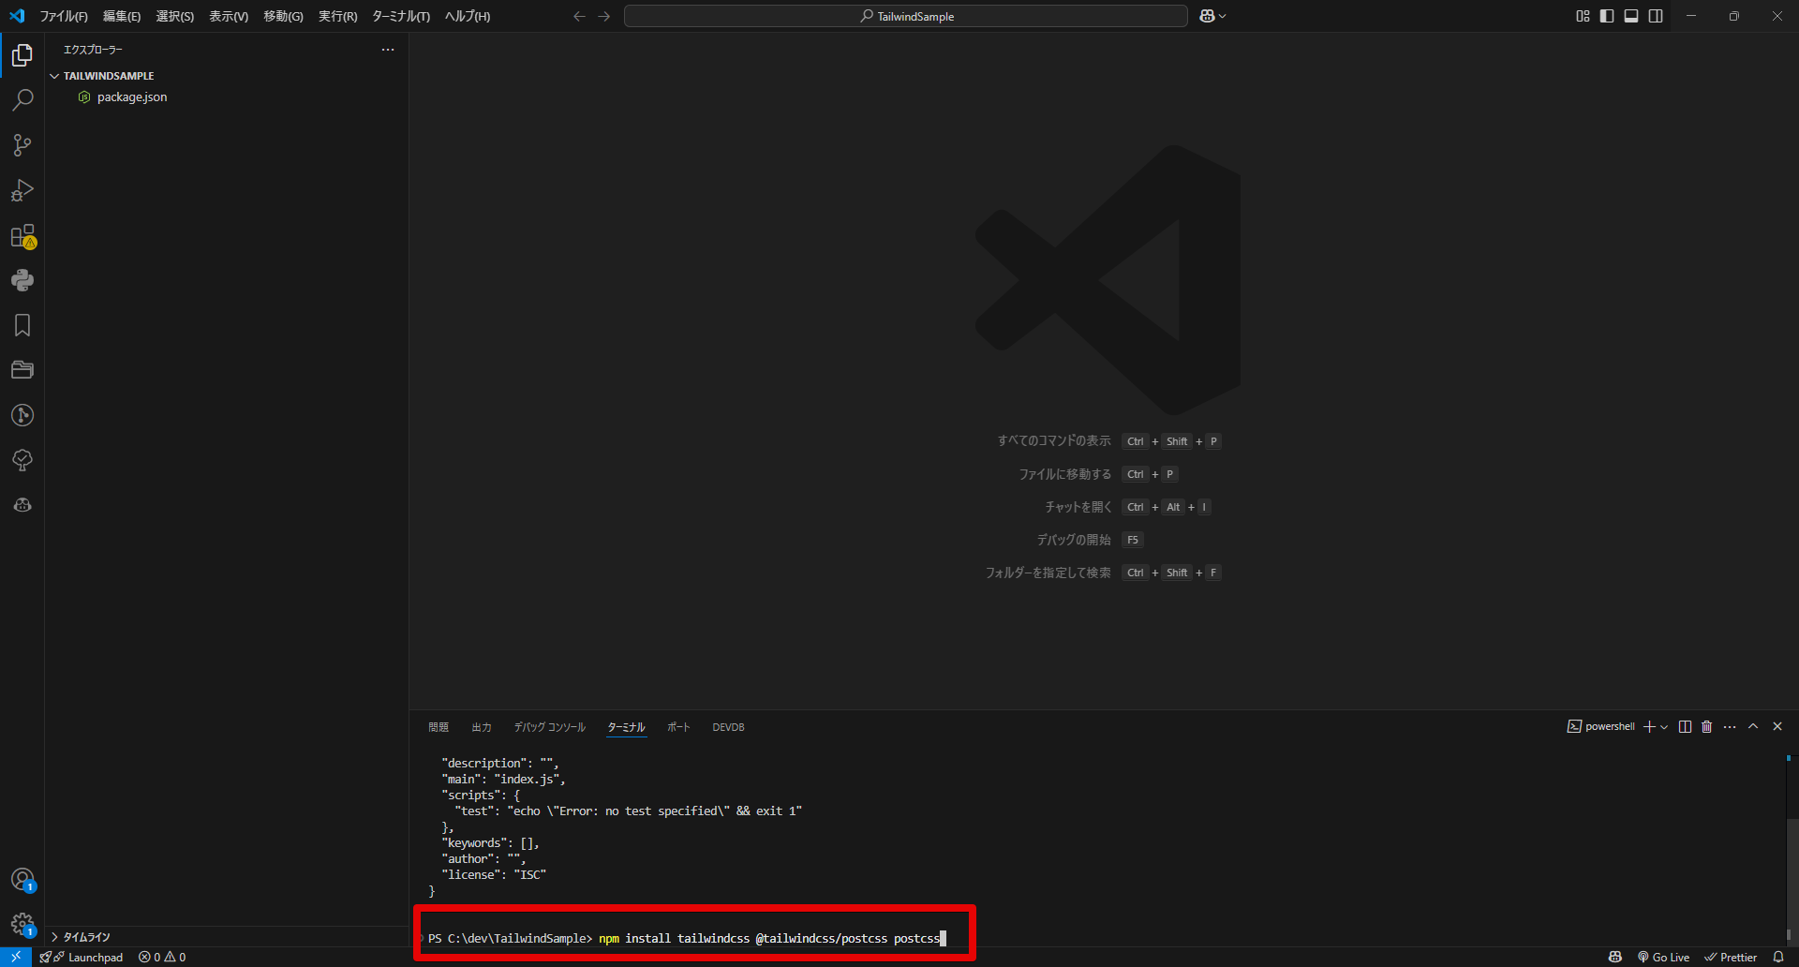Toggle the primary side bar visibility
1799x967 pixels.
(x=1607, y=16)
